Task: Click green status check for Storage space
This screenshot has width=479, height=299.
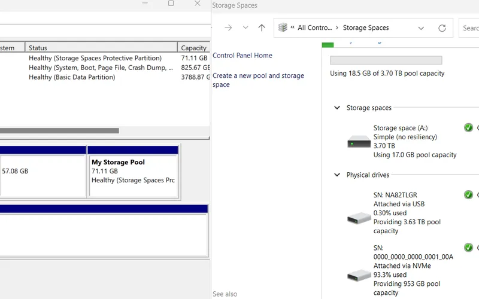Action: 468,128
